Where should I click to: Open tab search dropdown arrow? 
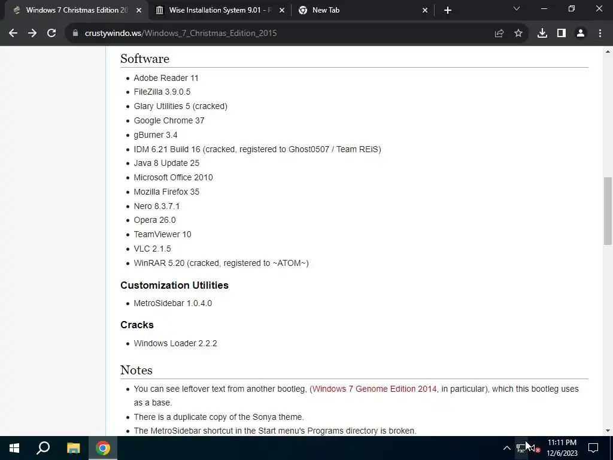click(517, 8)
